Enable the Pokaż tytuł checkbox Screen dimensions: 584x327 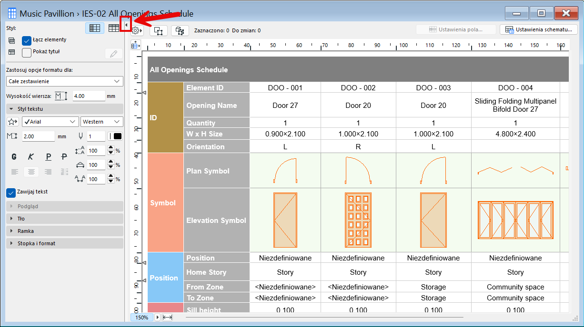(27, 52)
